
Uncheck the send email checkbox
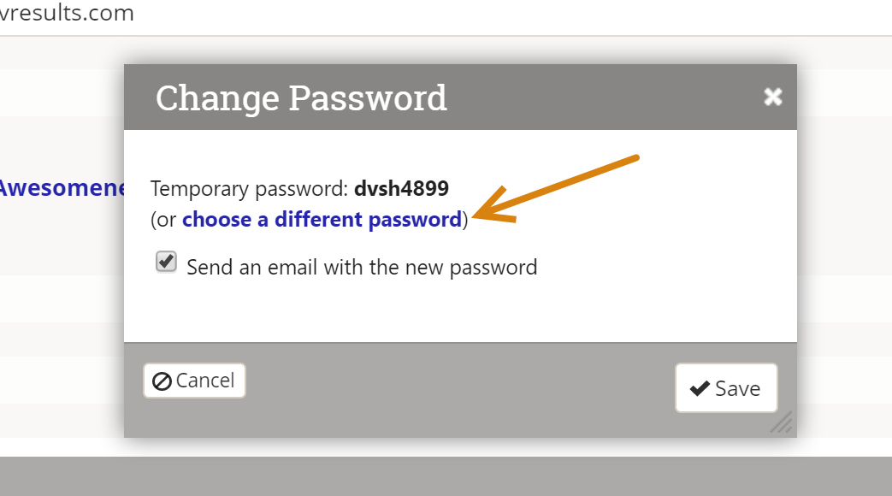click(x=166, y=262)
